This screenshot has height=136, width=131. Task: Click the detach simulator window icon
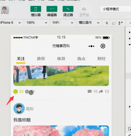tap(114, 23)
